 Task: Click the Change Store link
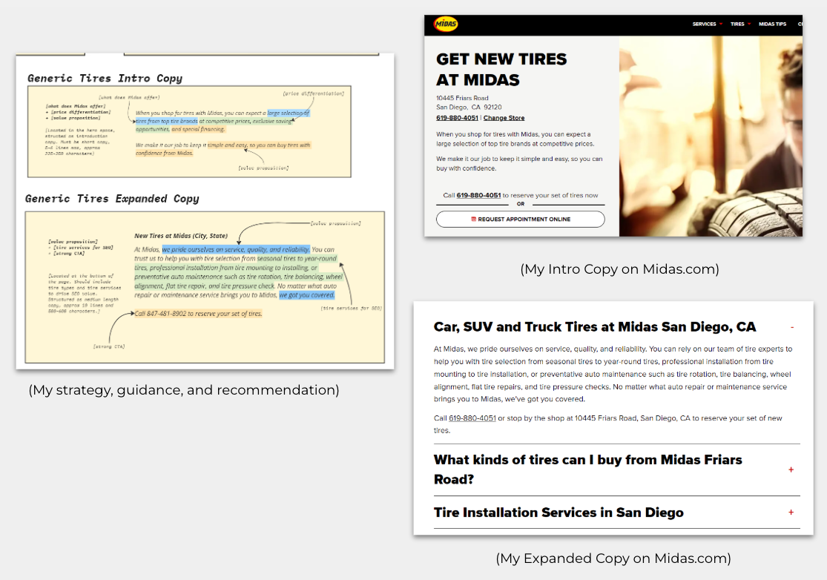point(504,118)
